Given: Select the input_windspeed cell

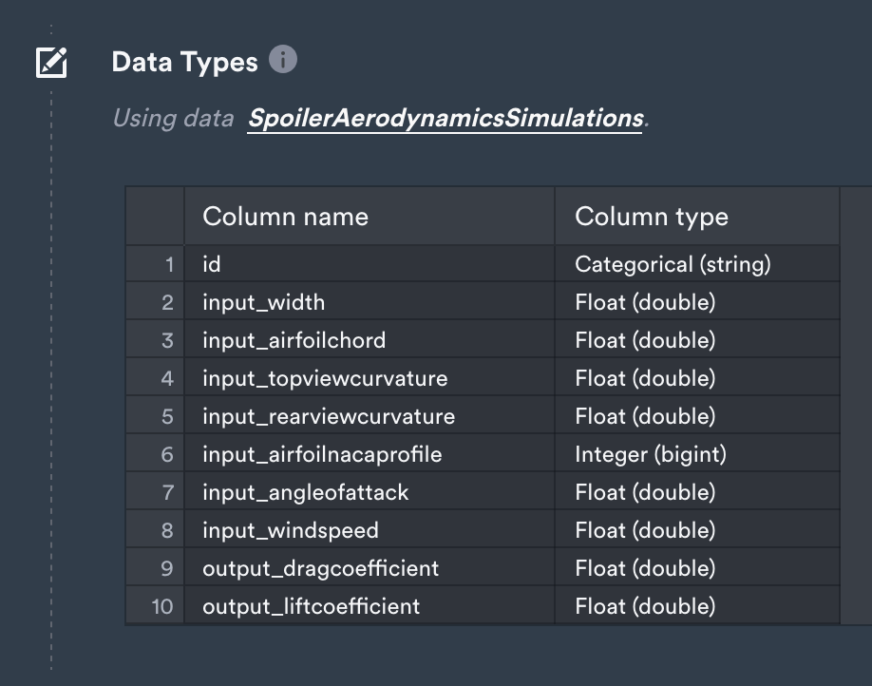Looking at the screenshot, I should tap(370, 530).
